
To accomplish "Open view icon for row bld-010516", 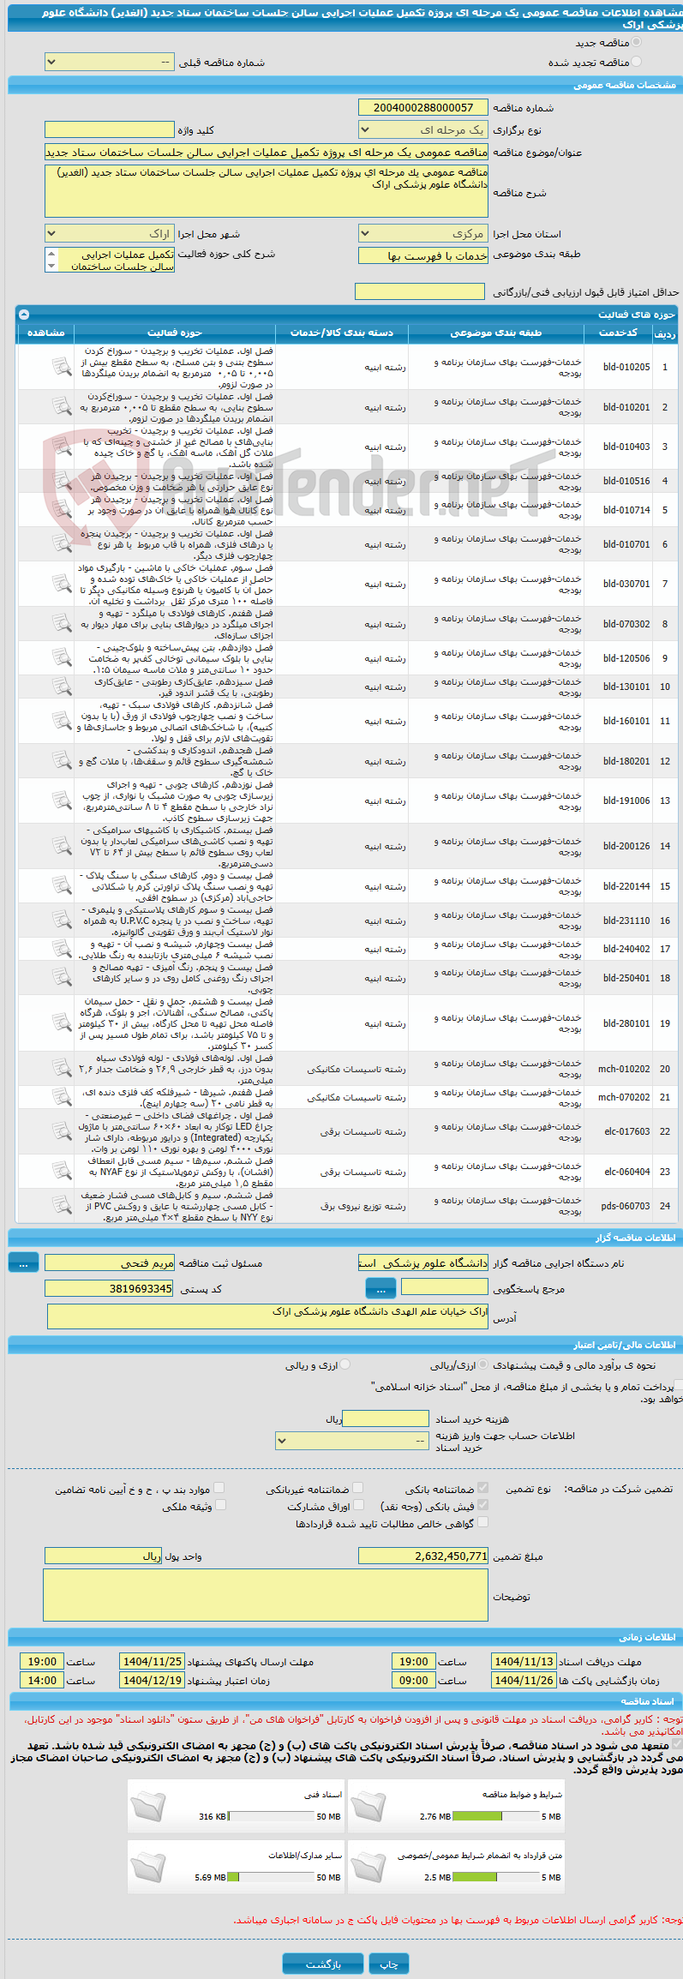I will [62, 481].
